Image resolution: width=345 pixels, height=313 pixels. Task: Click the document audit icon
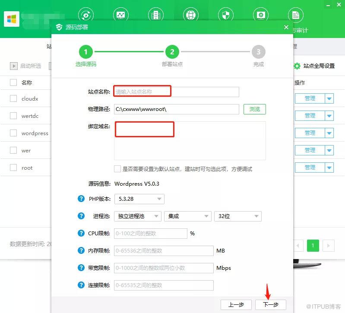(x=295, y=15)
